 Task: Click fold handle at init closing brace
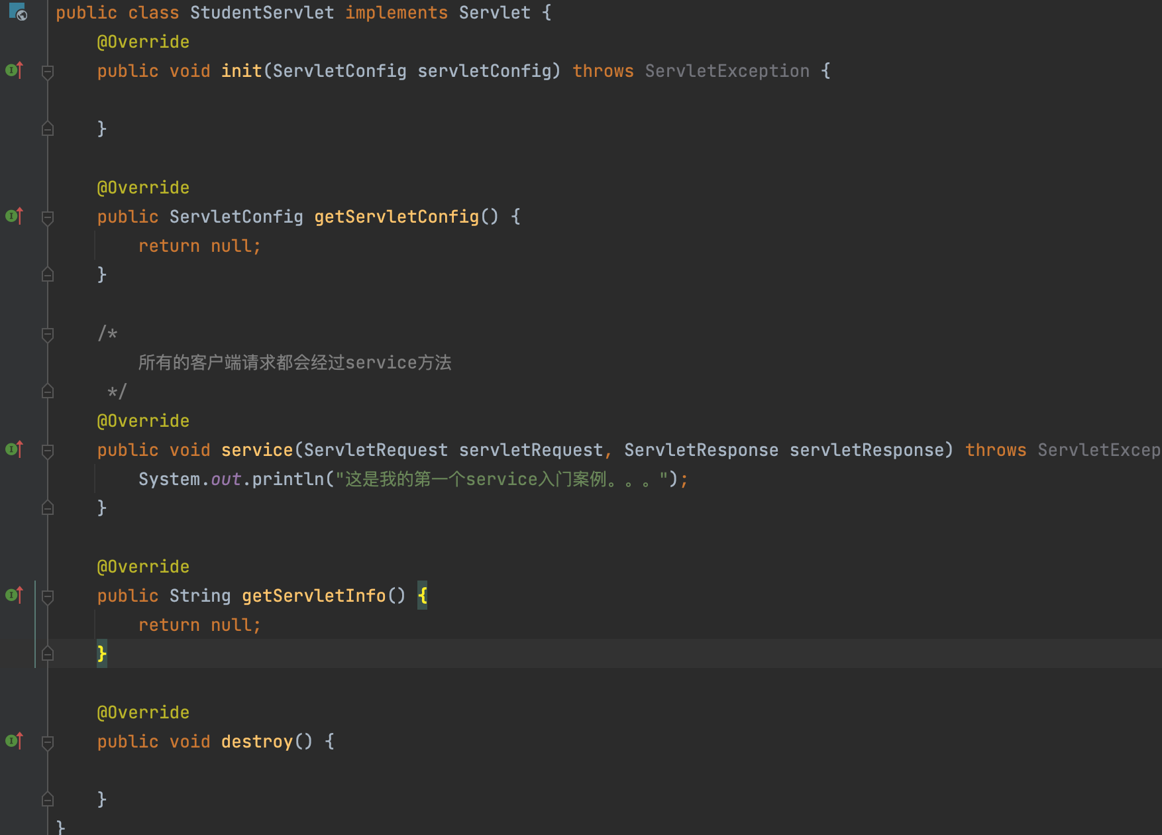click(x=48, y=129)
